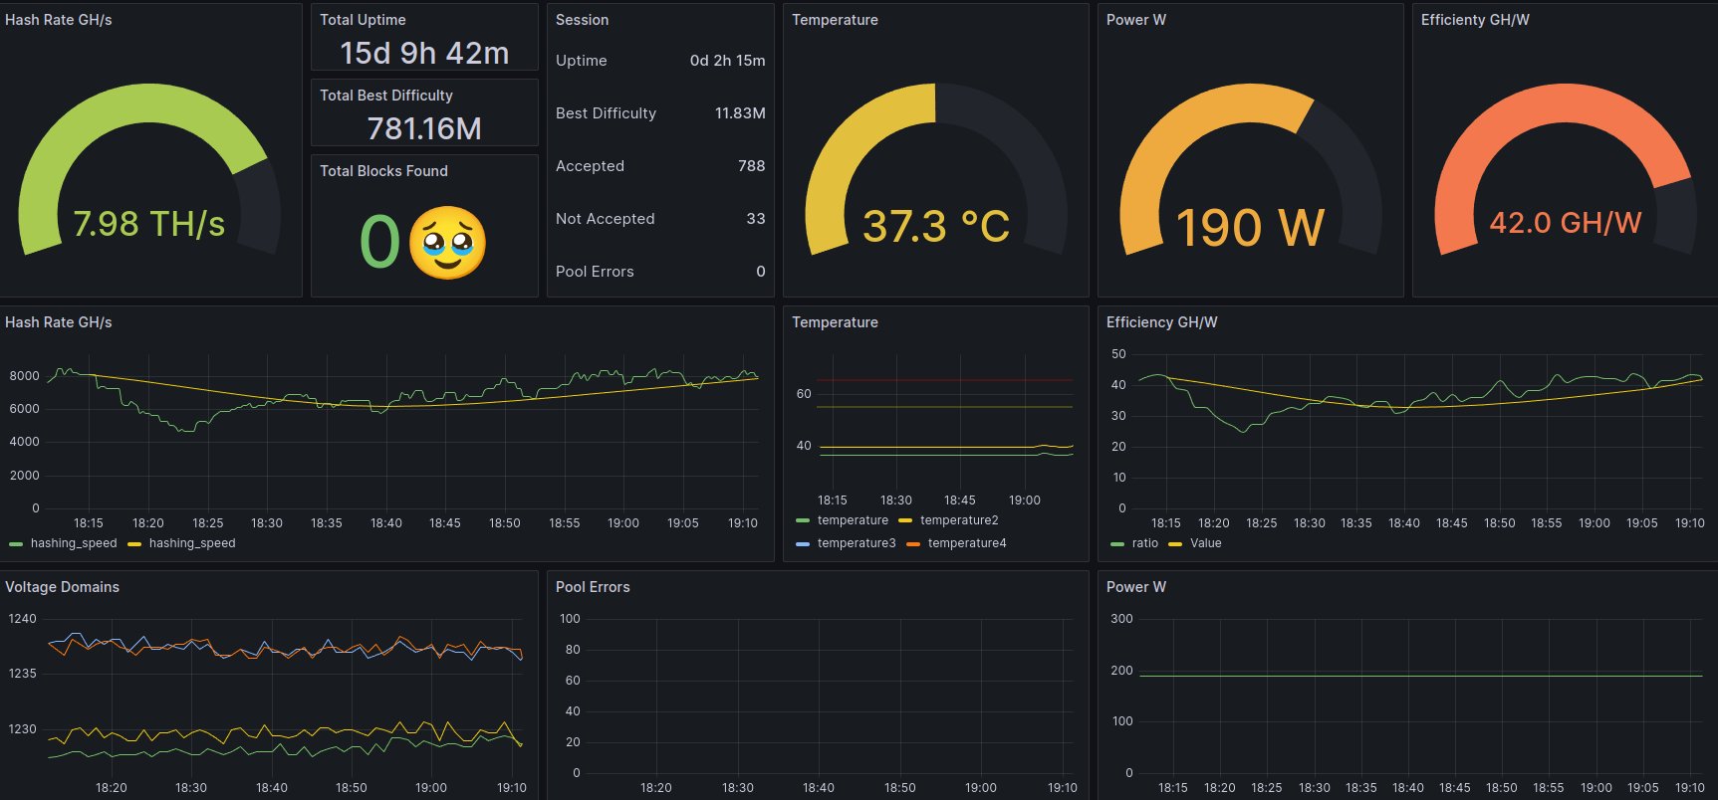Click the Total Best Difficulty panel title
1718x800 pixels.
(386, 96)
